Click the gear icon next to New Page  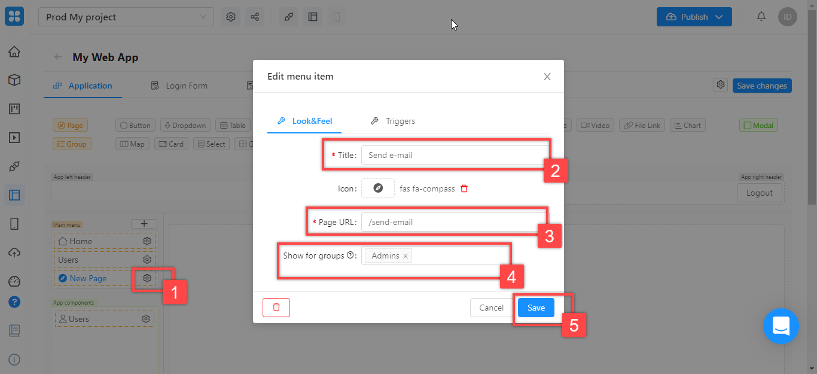(147, 278)
